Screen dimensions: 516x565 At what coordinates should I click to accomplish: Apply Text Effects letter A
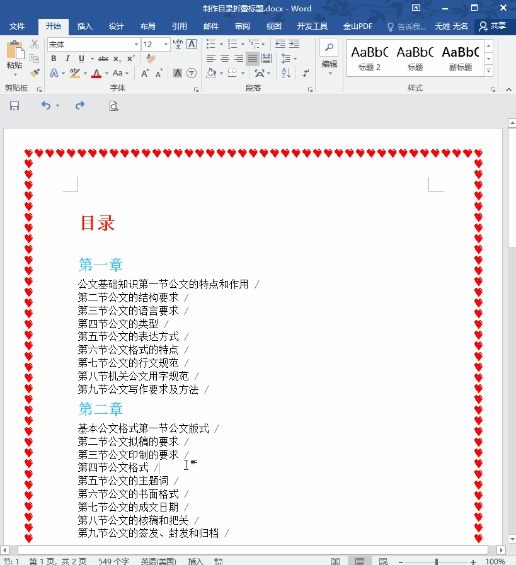pyautogui.click(x=54, y=73)
